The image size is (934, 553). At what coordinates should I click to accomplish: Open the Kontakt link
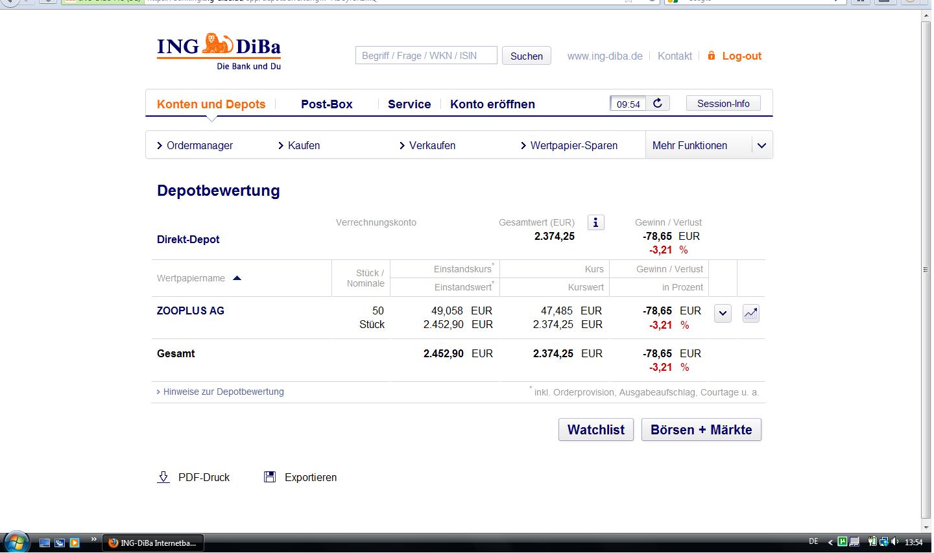675,56
